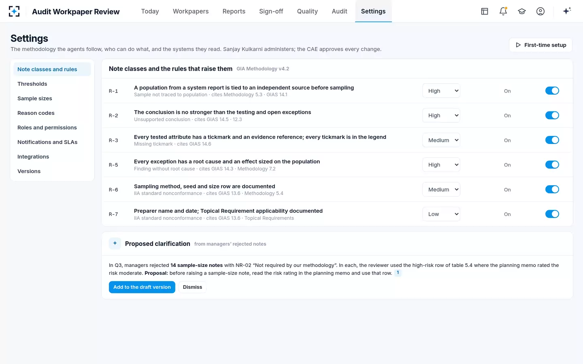Open severity dropdown for rule R-5
Screen dimensions: 583x364
[441, 165]
